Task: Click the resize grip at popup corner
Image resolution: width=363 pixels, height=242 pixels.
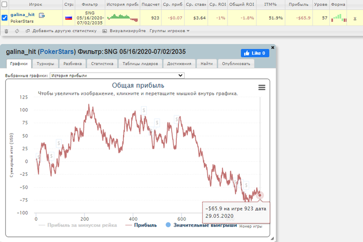Action: pos(272,238)
